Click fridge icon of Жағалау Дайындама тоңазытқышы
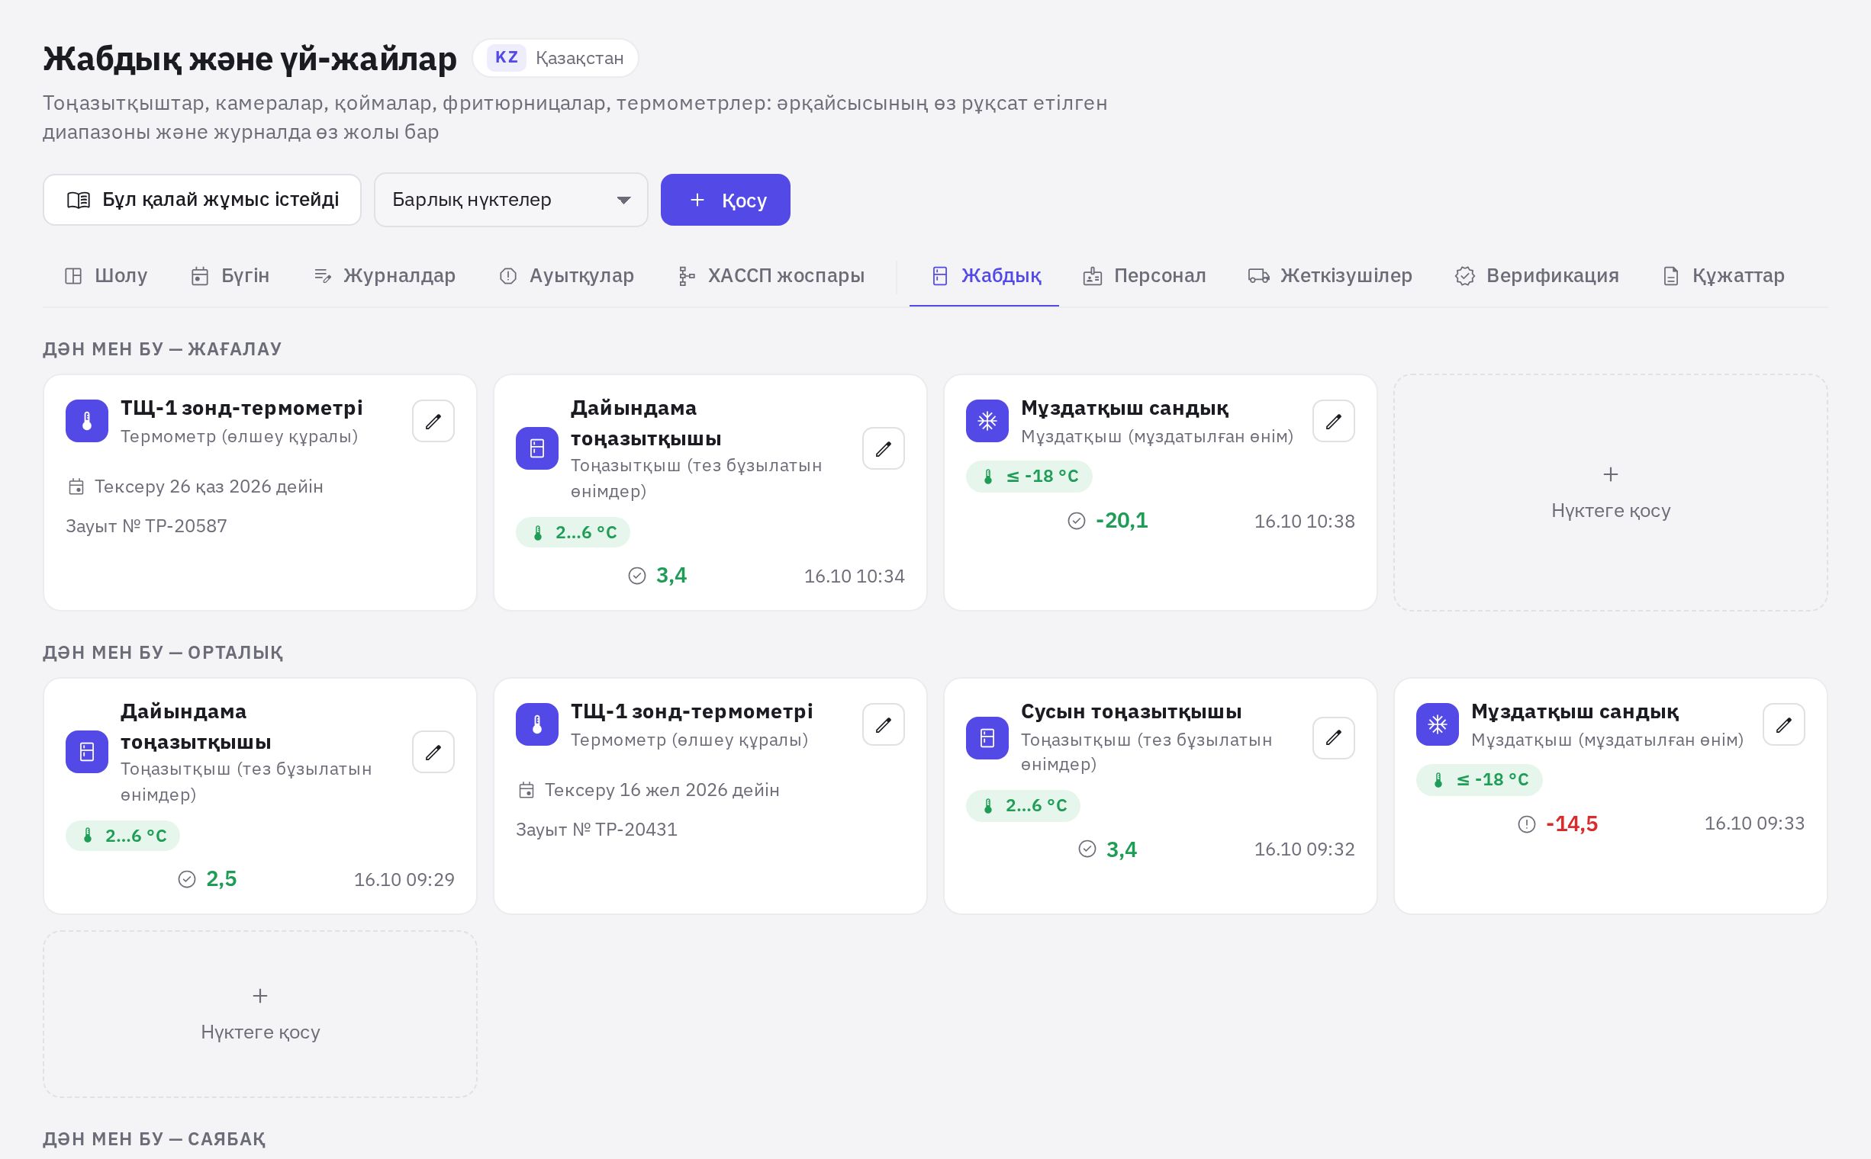The width and height of the screenshot is (1871, 1159). coord(536,448)
